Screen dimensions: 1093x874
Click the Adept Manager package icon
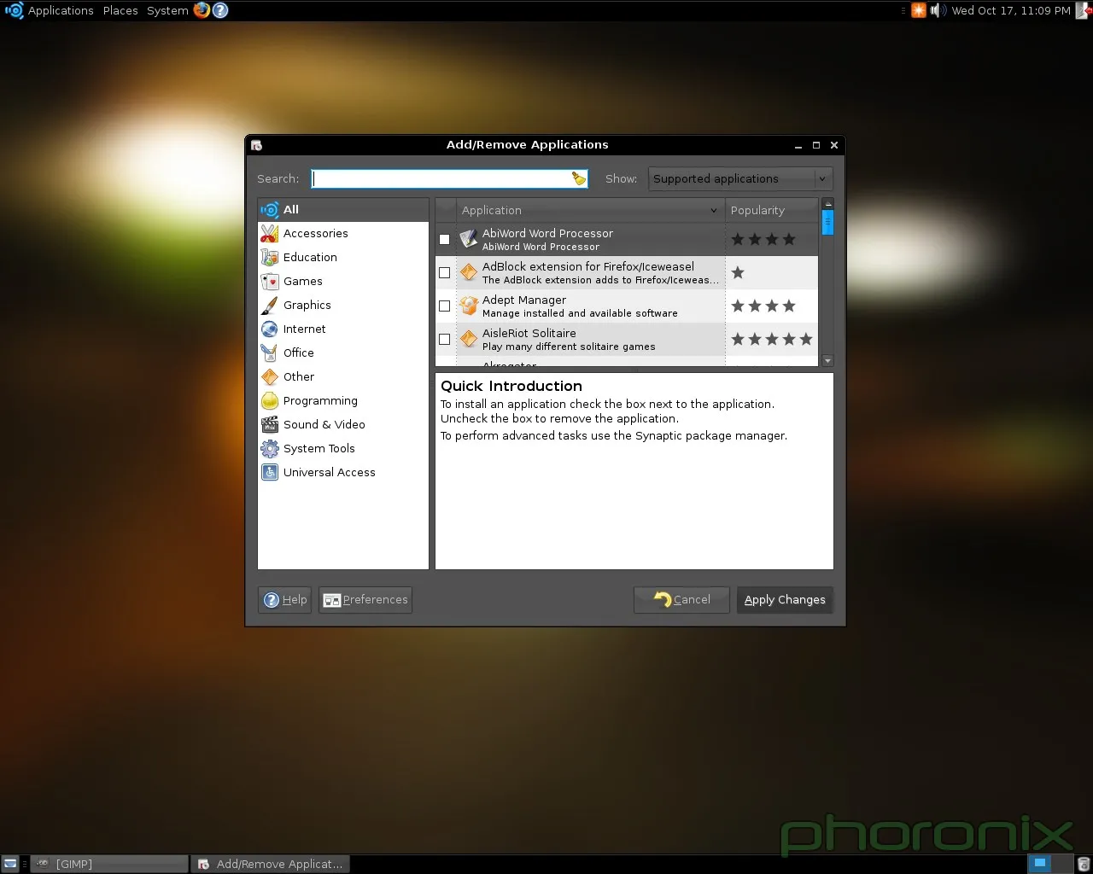[469, 306]
